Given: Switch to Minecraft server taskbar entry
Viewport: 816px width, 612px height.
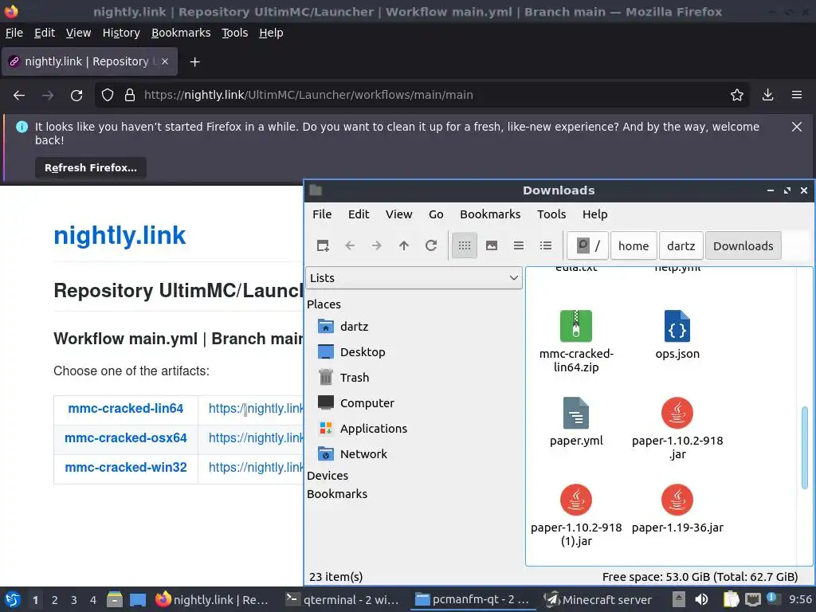Looking at the screenshot, I should point(598,600).
